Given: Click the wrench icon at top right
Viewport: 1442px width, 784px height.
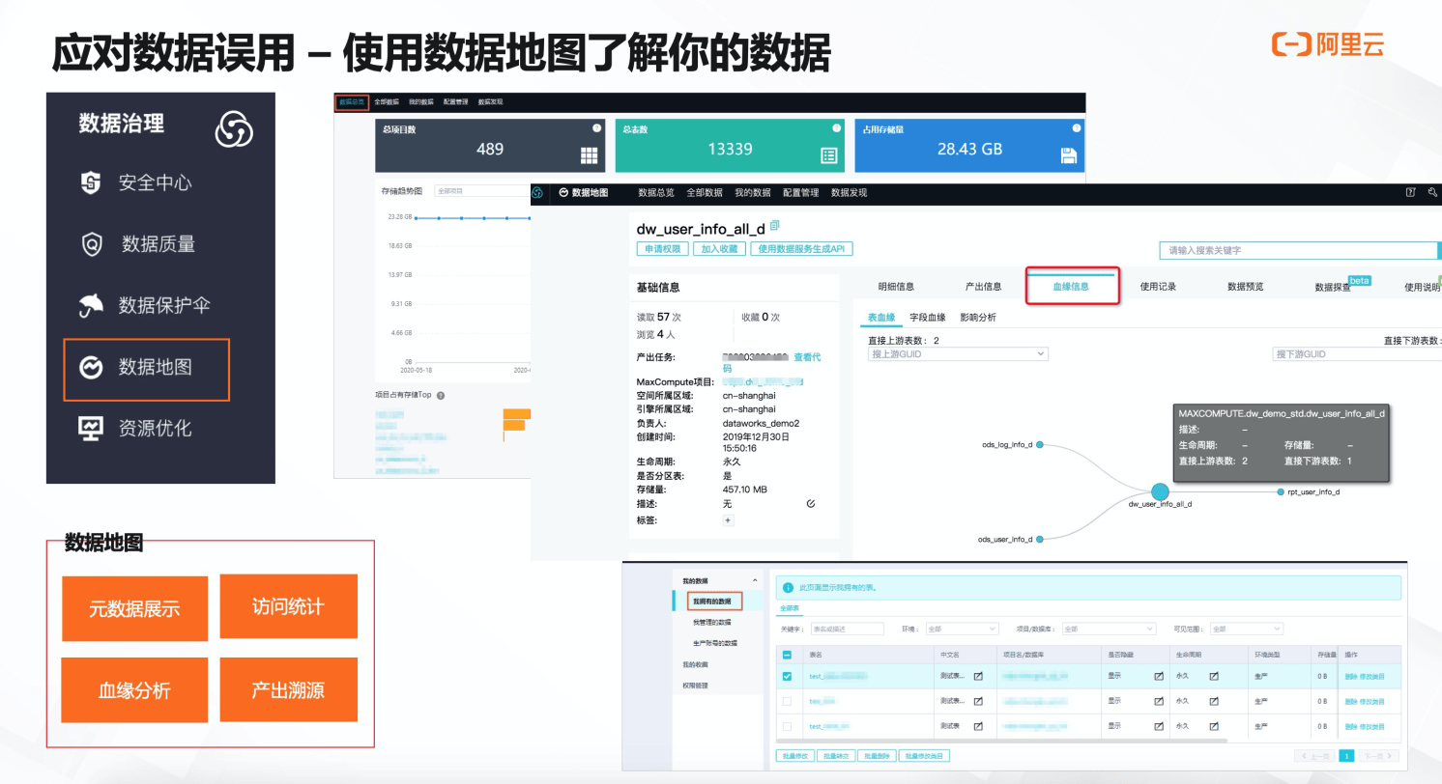Looking at the screenshot, I should click(1431, 192).
